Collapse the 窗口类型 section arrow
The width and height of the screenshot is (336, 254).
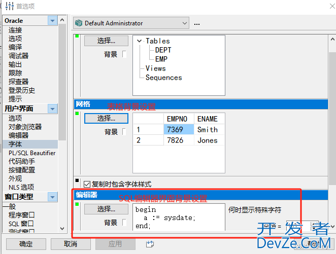[52, 197]
